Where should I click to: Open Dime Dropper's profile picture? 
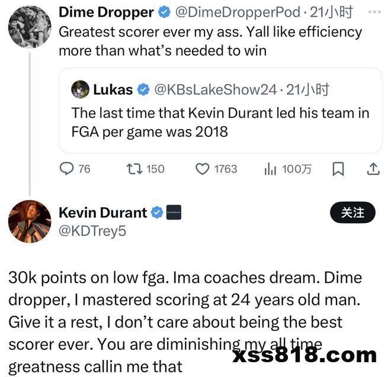click(30, 27)
